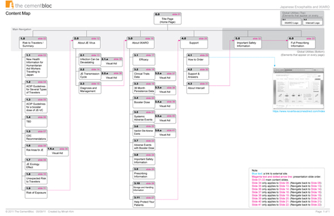This screenshot has height=216, width=334.
Task: Click the 'Slide 01-33 main content slides' note
Action: tap(269, 180)
